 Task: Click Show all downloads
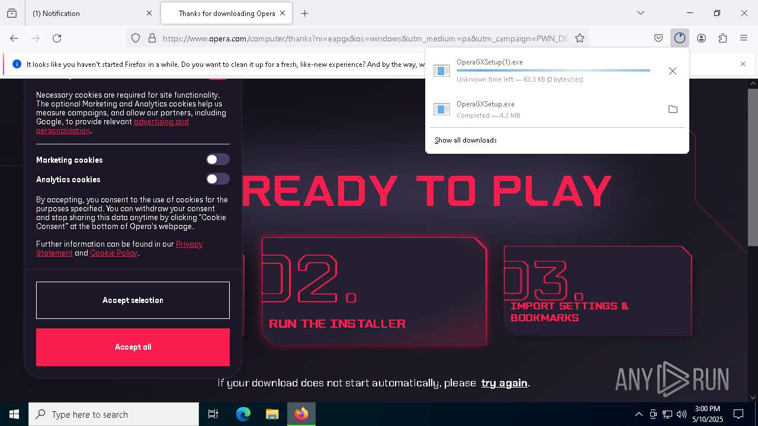click(x=465, y=140)
